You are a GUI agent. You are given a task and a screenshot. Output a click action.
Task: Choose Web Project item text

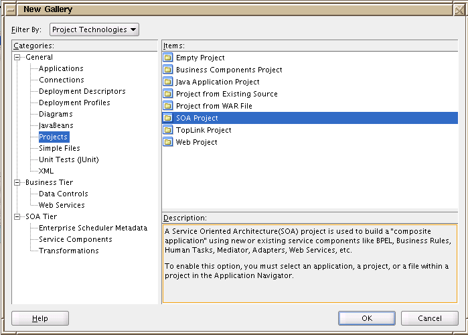point(196,142)
